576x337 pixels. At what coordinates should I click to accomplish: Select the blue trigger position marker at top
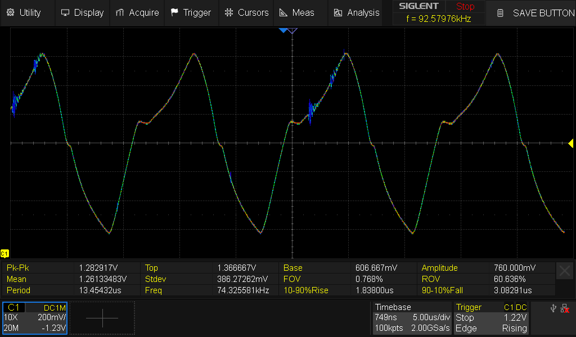[x=283, y=31]
